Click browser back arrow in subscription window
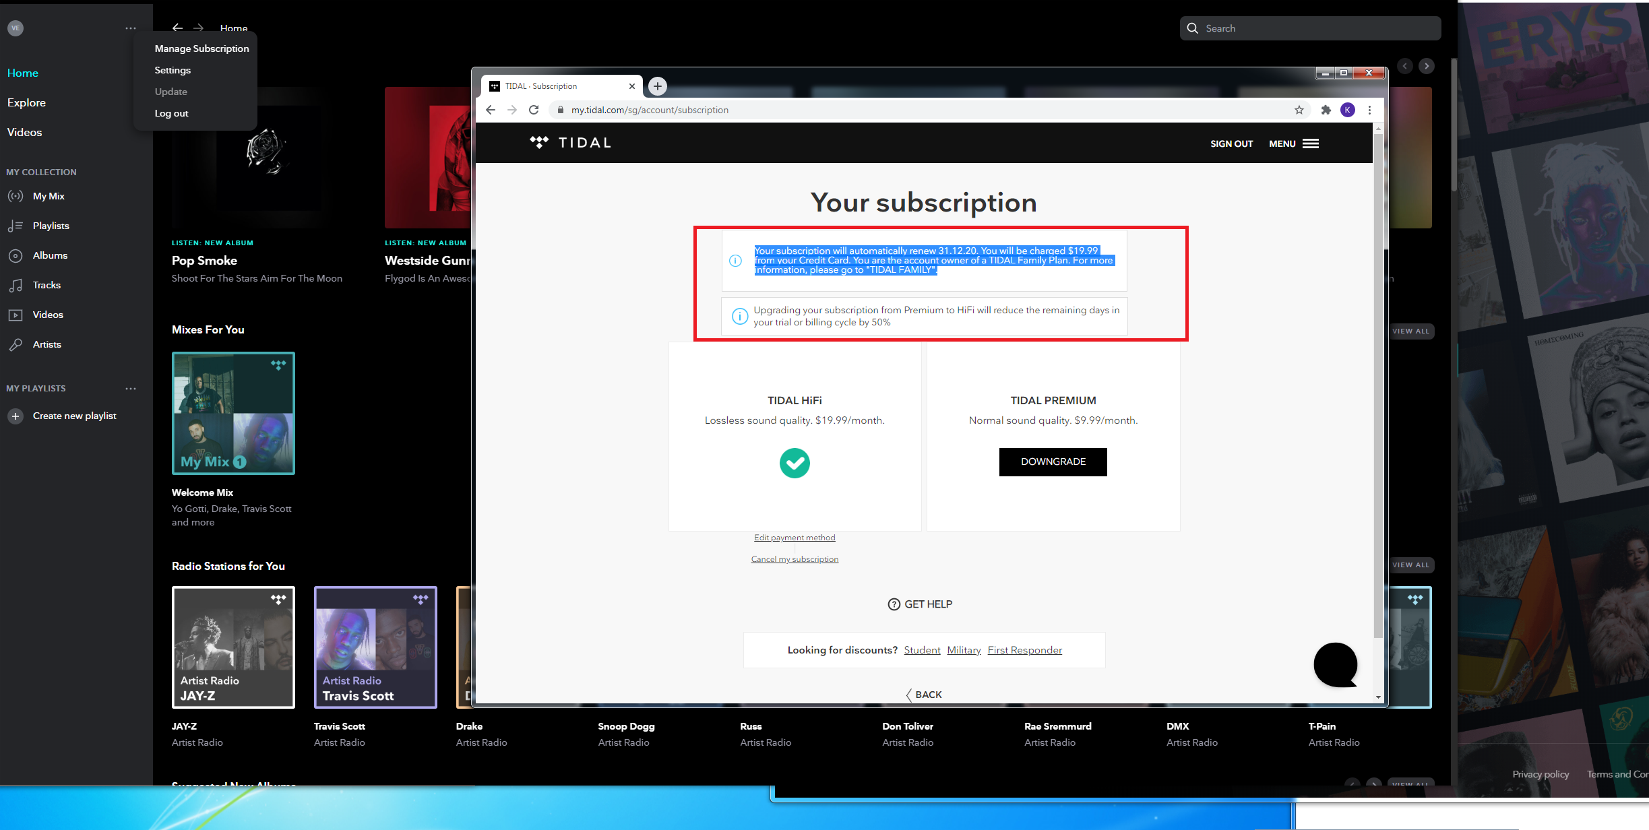The height and width of the screenshot is (830, 1649). coord(491,110)
